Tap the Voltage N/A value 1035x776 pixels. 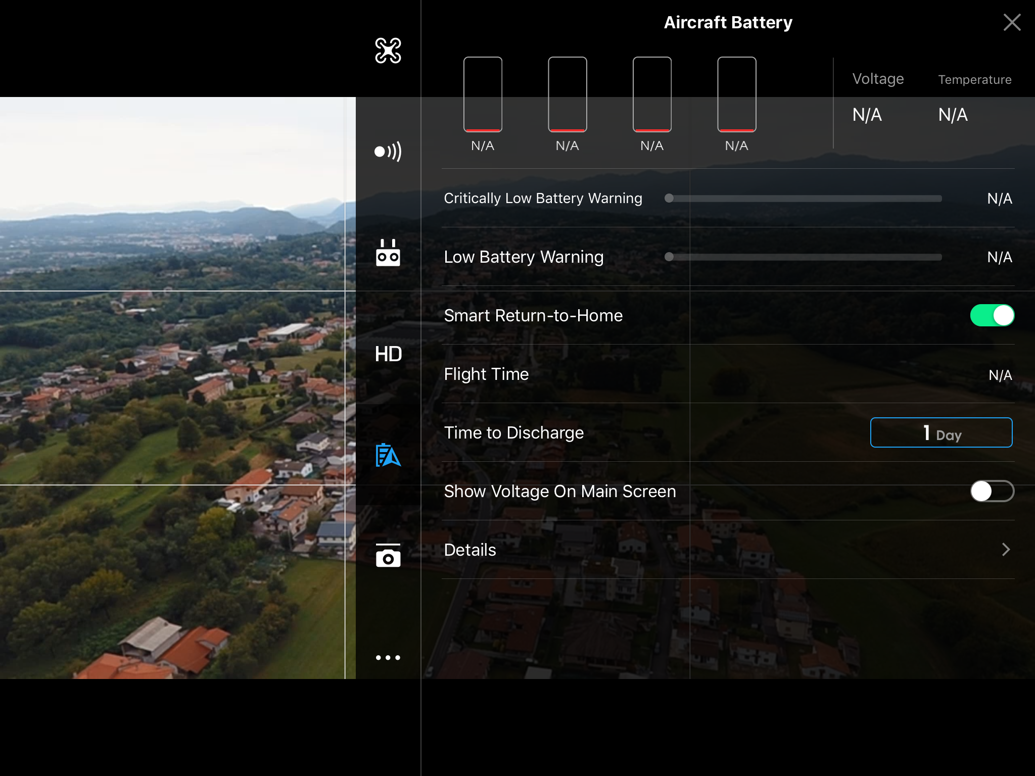click(x=867, y=115)
